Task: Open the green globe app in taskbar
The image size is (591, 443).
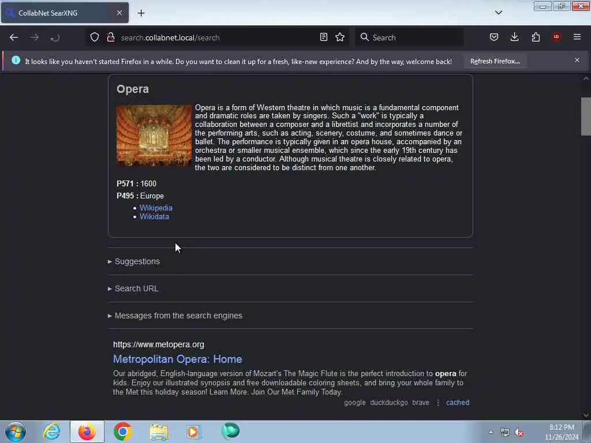Action: coord(230,431)
